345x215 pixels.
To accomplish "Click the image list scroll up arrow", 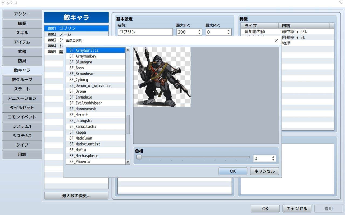I will click(128, 50).
